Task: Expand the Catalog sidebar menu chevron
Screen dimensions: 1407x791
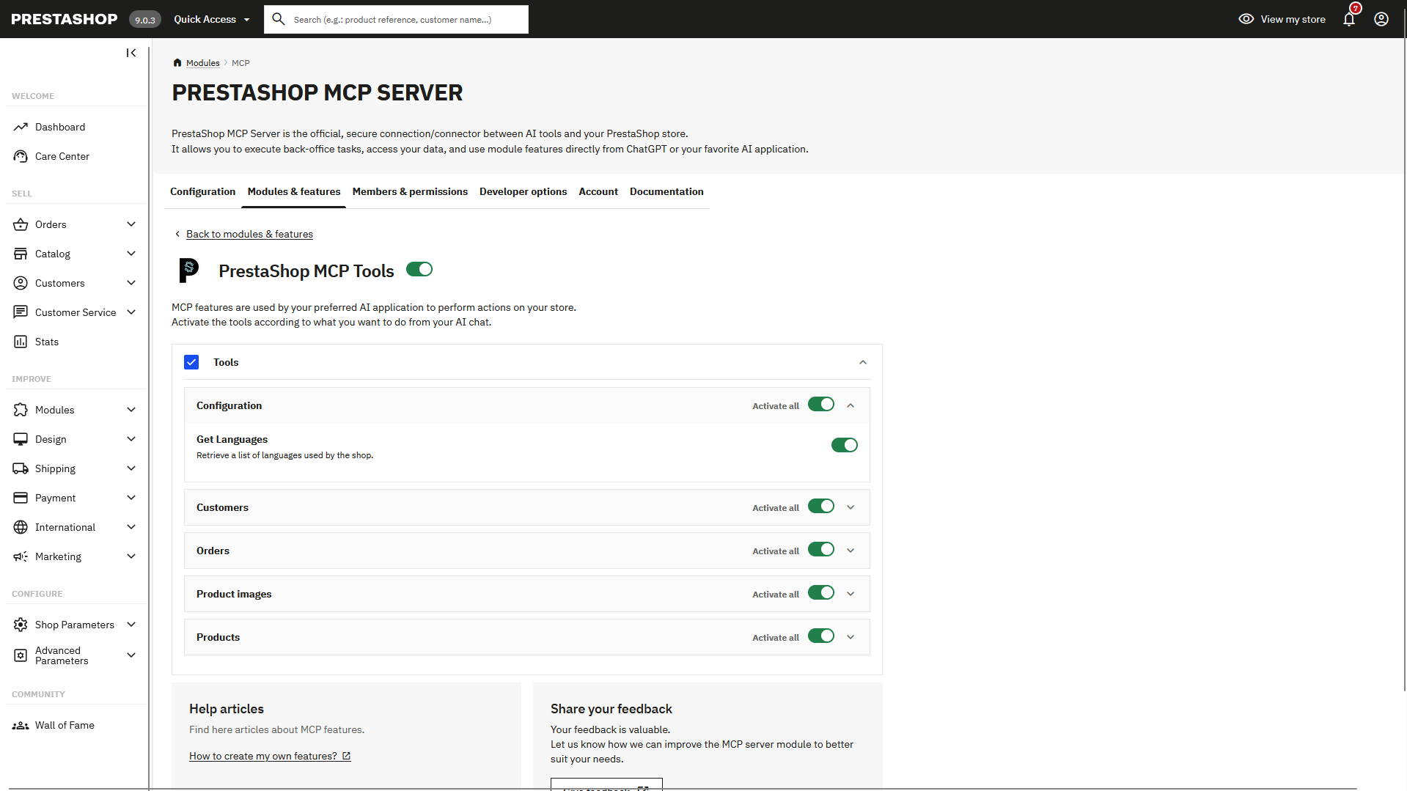Action: tap(131, 254)
